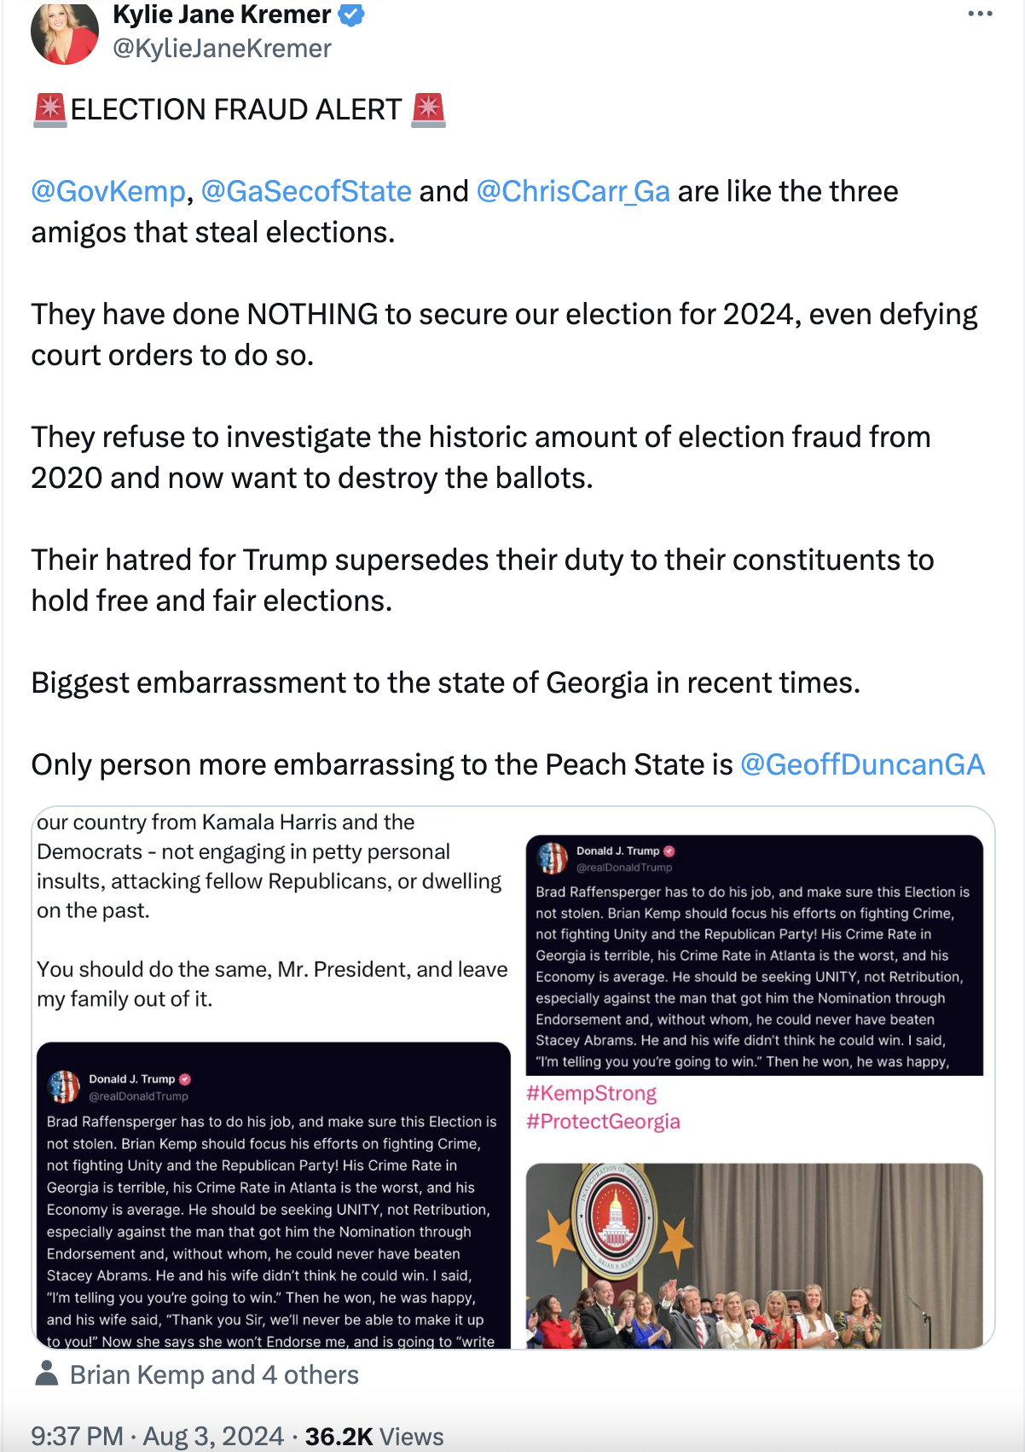
Task: Click the #KempStrong hashtag in the image
Action: click(591, 1093)
